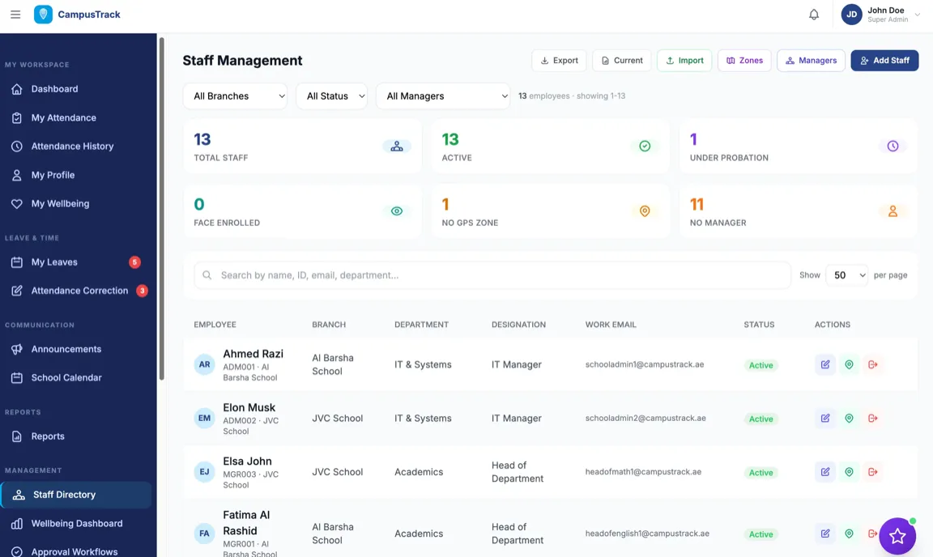The width and height of the screenshot is (933, 557).
Task: Click location pin icon for Elon Musk
Action: 849,419
